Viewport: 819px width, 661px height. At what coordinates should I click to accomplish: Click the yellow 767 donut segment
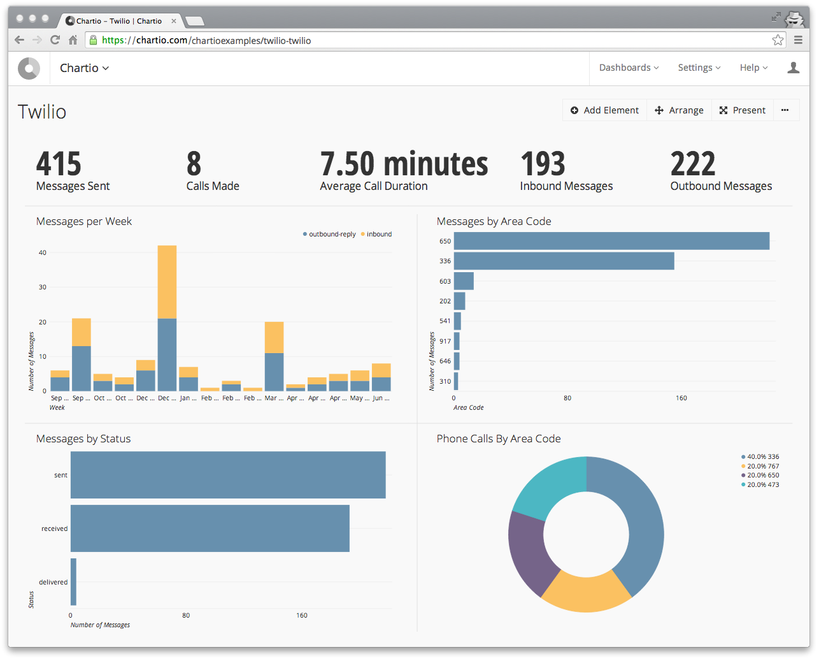pos(585,593)
